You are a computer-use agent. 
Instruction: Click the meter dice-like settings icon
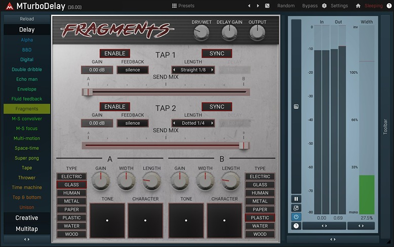click(x=296, y=208)
